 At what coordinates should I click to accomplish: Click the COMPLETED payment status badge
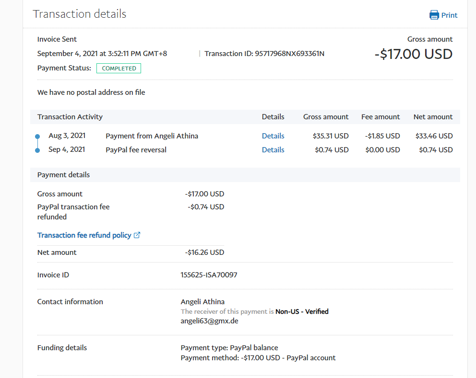click(x=119, y=69)
